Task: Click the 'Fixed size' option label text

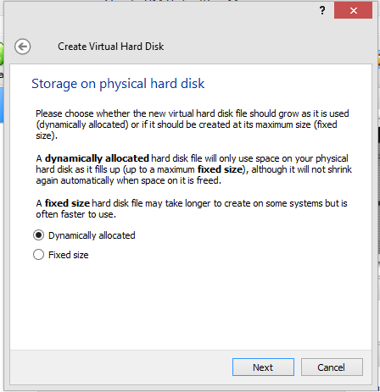Action: click(69, 255)
